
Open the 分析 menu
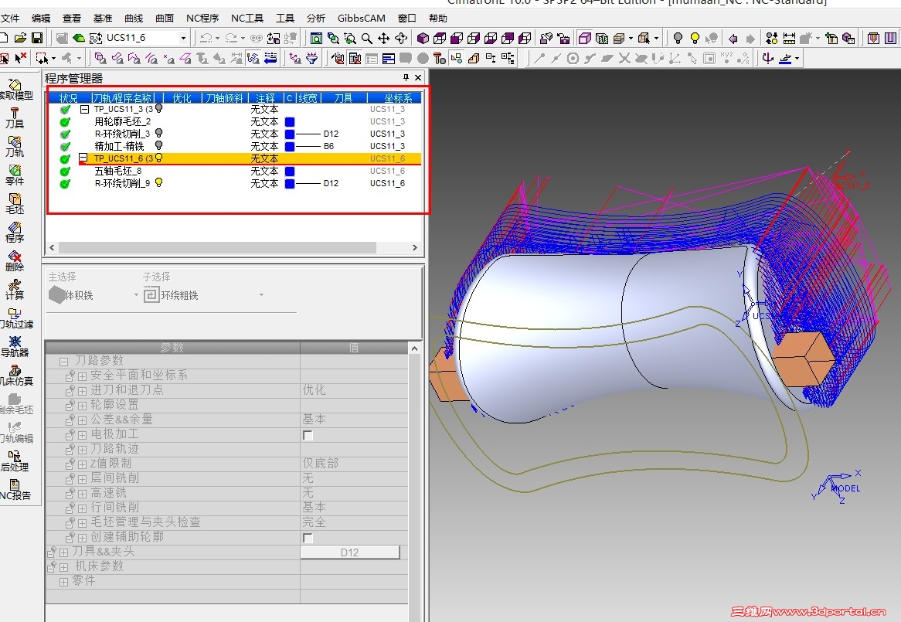click(316, 19)
